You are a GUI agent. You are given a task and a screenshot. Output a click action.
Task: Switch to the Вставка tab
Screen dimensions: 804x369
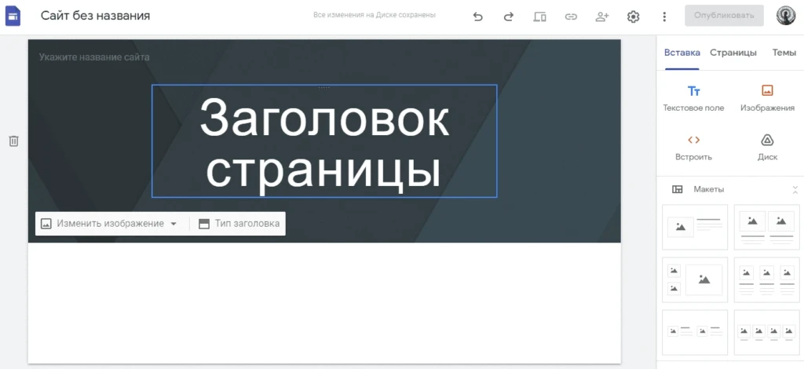682,53
